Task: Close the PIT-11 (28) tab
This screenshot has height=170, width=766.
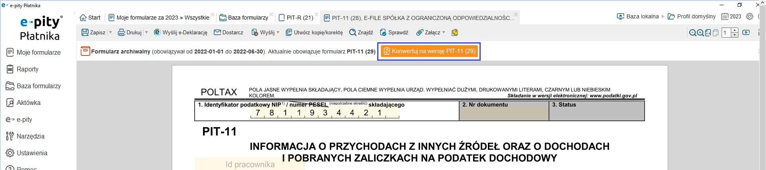Action: [516, 15]
